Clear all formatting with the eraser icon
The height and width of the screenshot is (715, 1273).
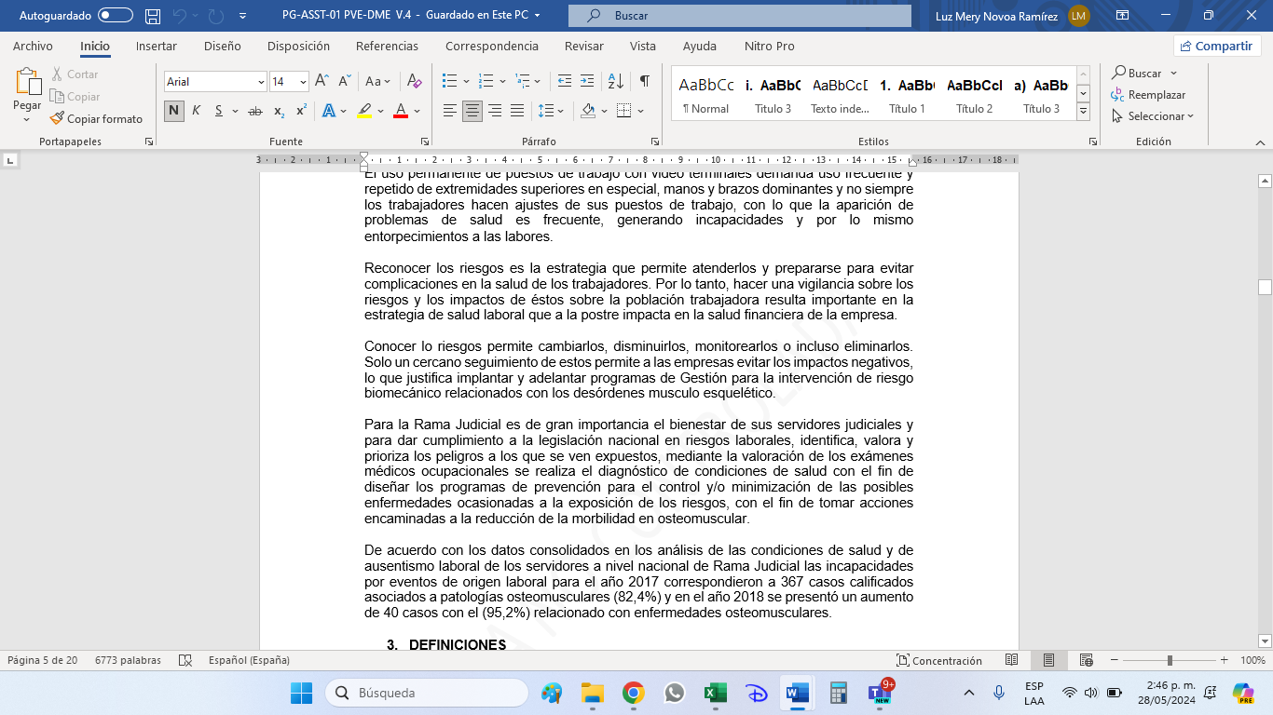tap(416, 81)
